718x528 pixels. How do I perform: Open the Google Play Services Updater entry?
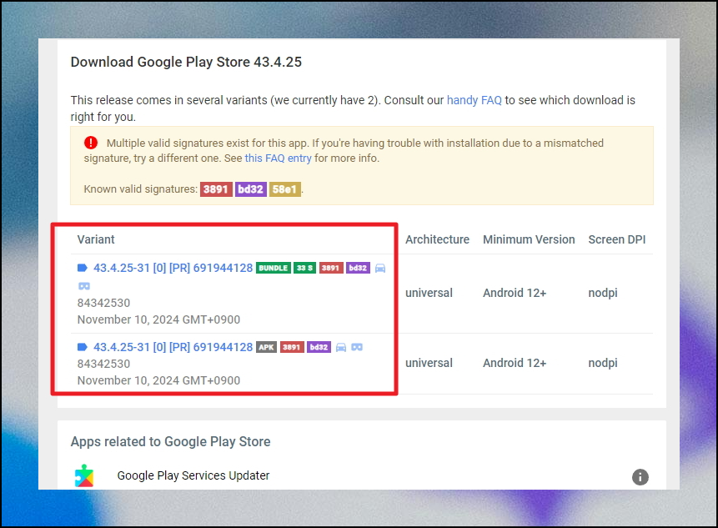(193, 475)
